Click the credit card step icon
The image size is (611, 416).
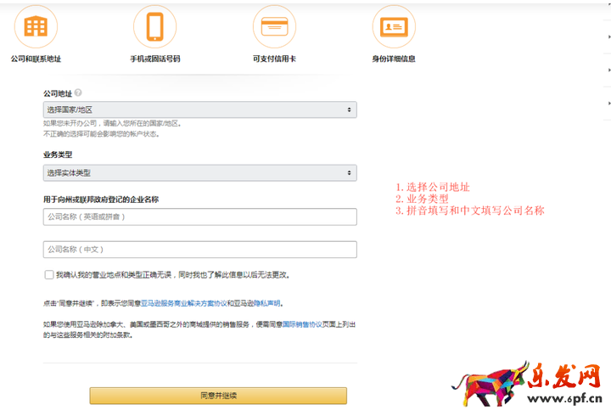[x=274, y=26]
